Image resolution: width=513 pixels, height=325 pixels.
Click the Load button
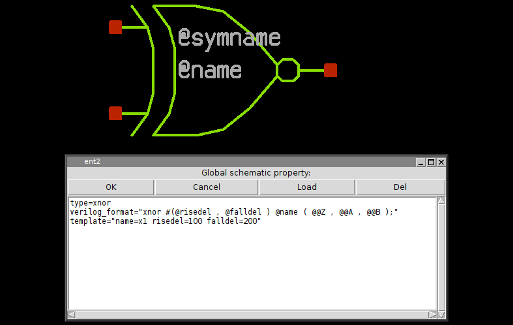(306, 187)
